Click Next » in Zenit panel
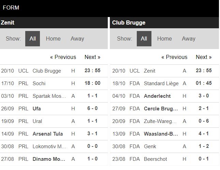This screenshot has width=220, height=170. pyautogui.click(x=92, y=57)
